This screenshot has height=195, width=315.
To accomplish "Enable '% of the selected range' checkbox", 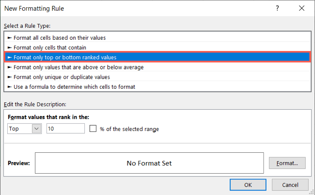I will [x=94, y=129].
